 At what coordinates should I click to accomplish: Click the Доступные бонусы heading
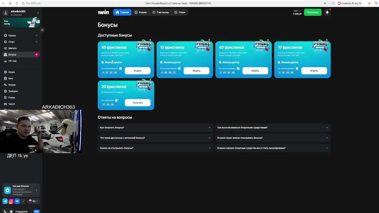tap(115, 35)
